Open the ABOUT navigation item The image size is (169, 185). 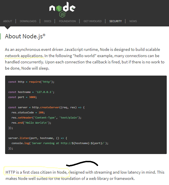click(8, 21)
